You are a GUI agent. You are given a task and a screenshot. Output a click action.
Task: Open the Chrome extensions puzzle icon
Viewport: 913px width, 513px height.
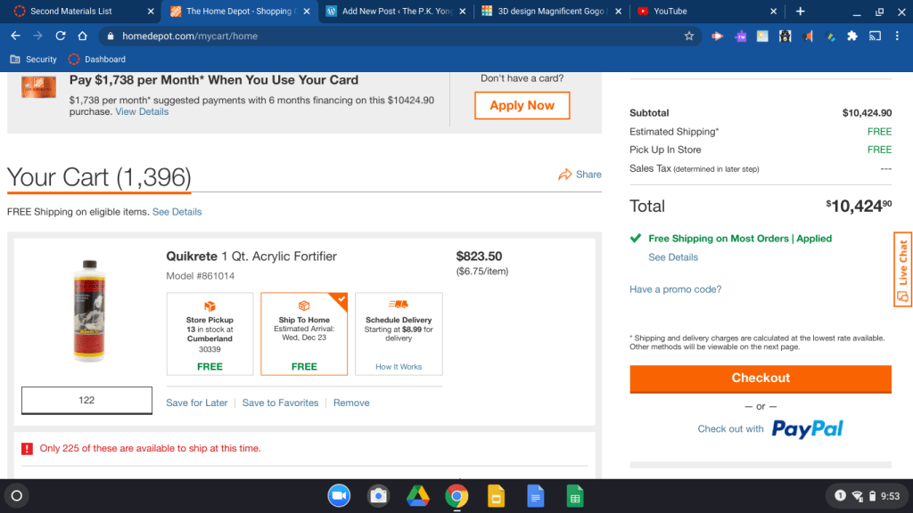(x=852, y=37)
